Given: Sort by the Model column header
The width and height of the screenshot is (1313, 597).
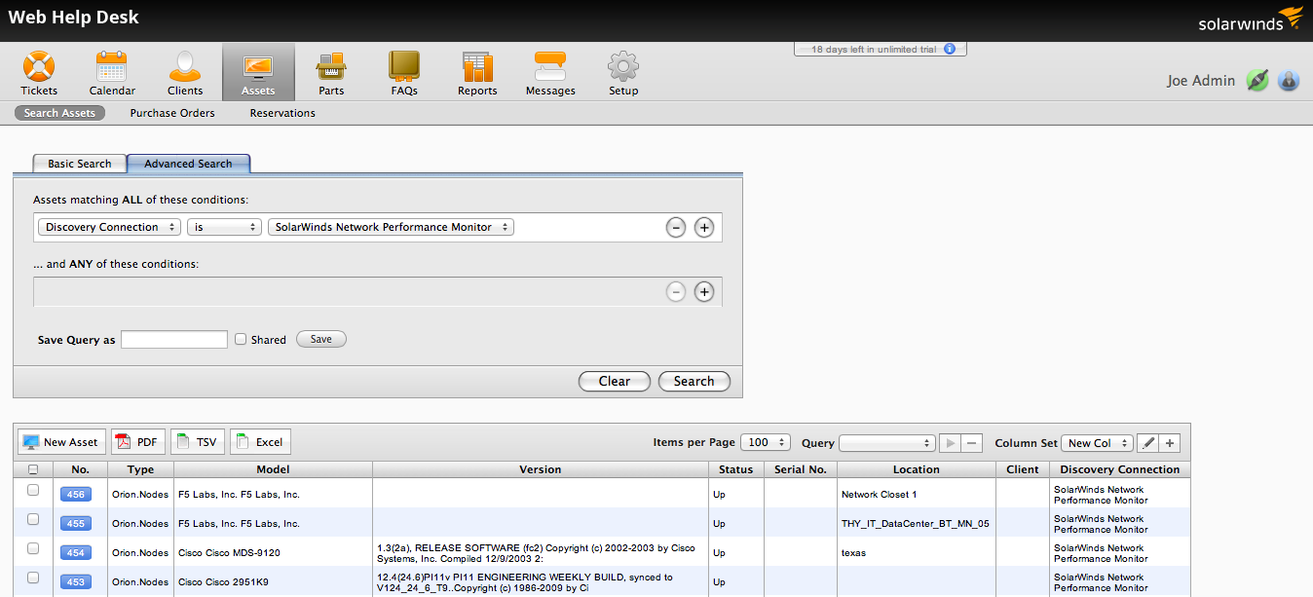Looking at the screenshot, I should 273,469.
